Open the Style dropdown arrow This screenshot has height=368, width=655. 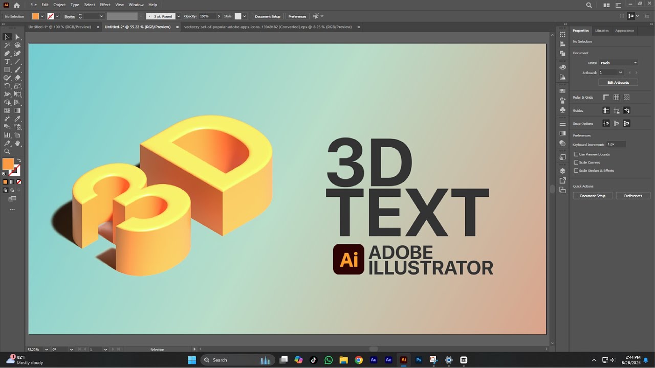[245, 16]
